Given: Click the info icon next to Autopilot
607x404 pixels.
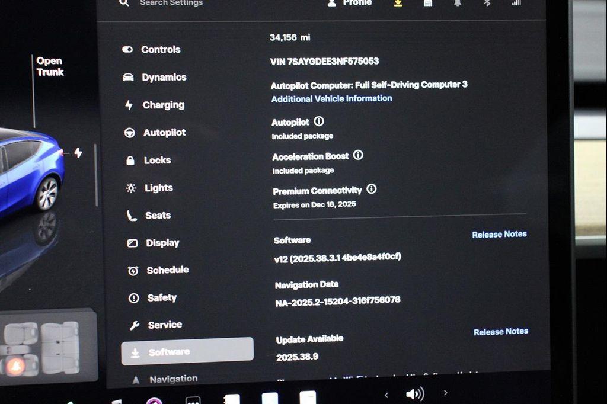Looking at the screenshot, I should pyautogui.click(x=319, y=121).
